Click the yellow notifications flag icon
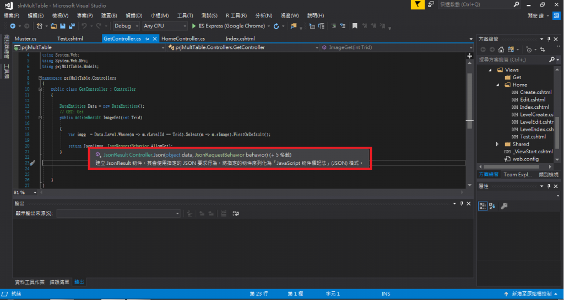The width and height of the screenshot is (564, 300). (x=417, y=4)
